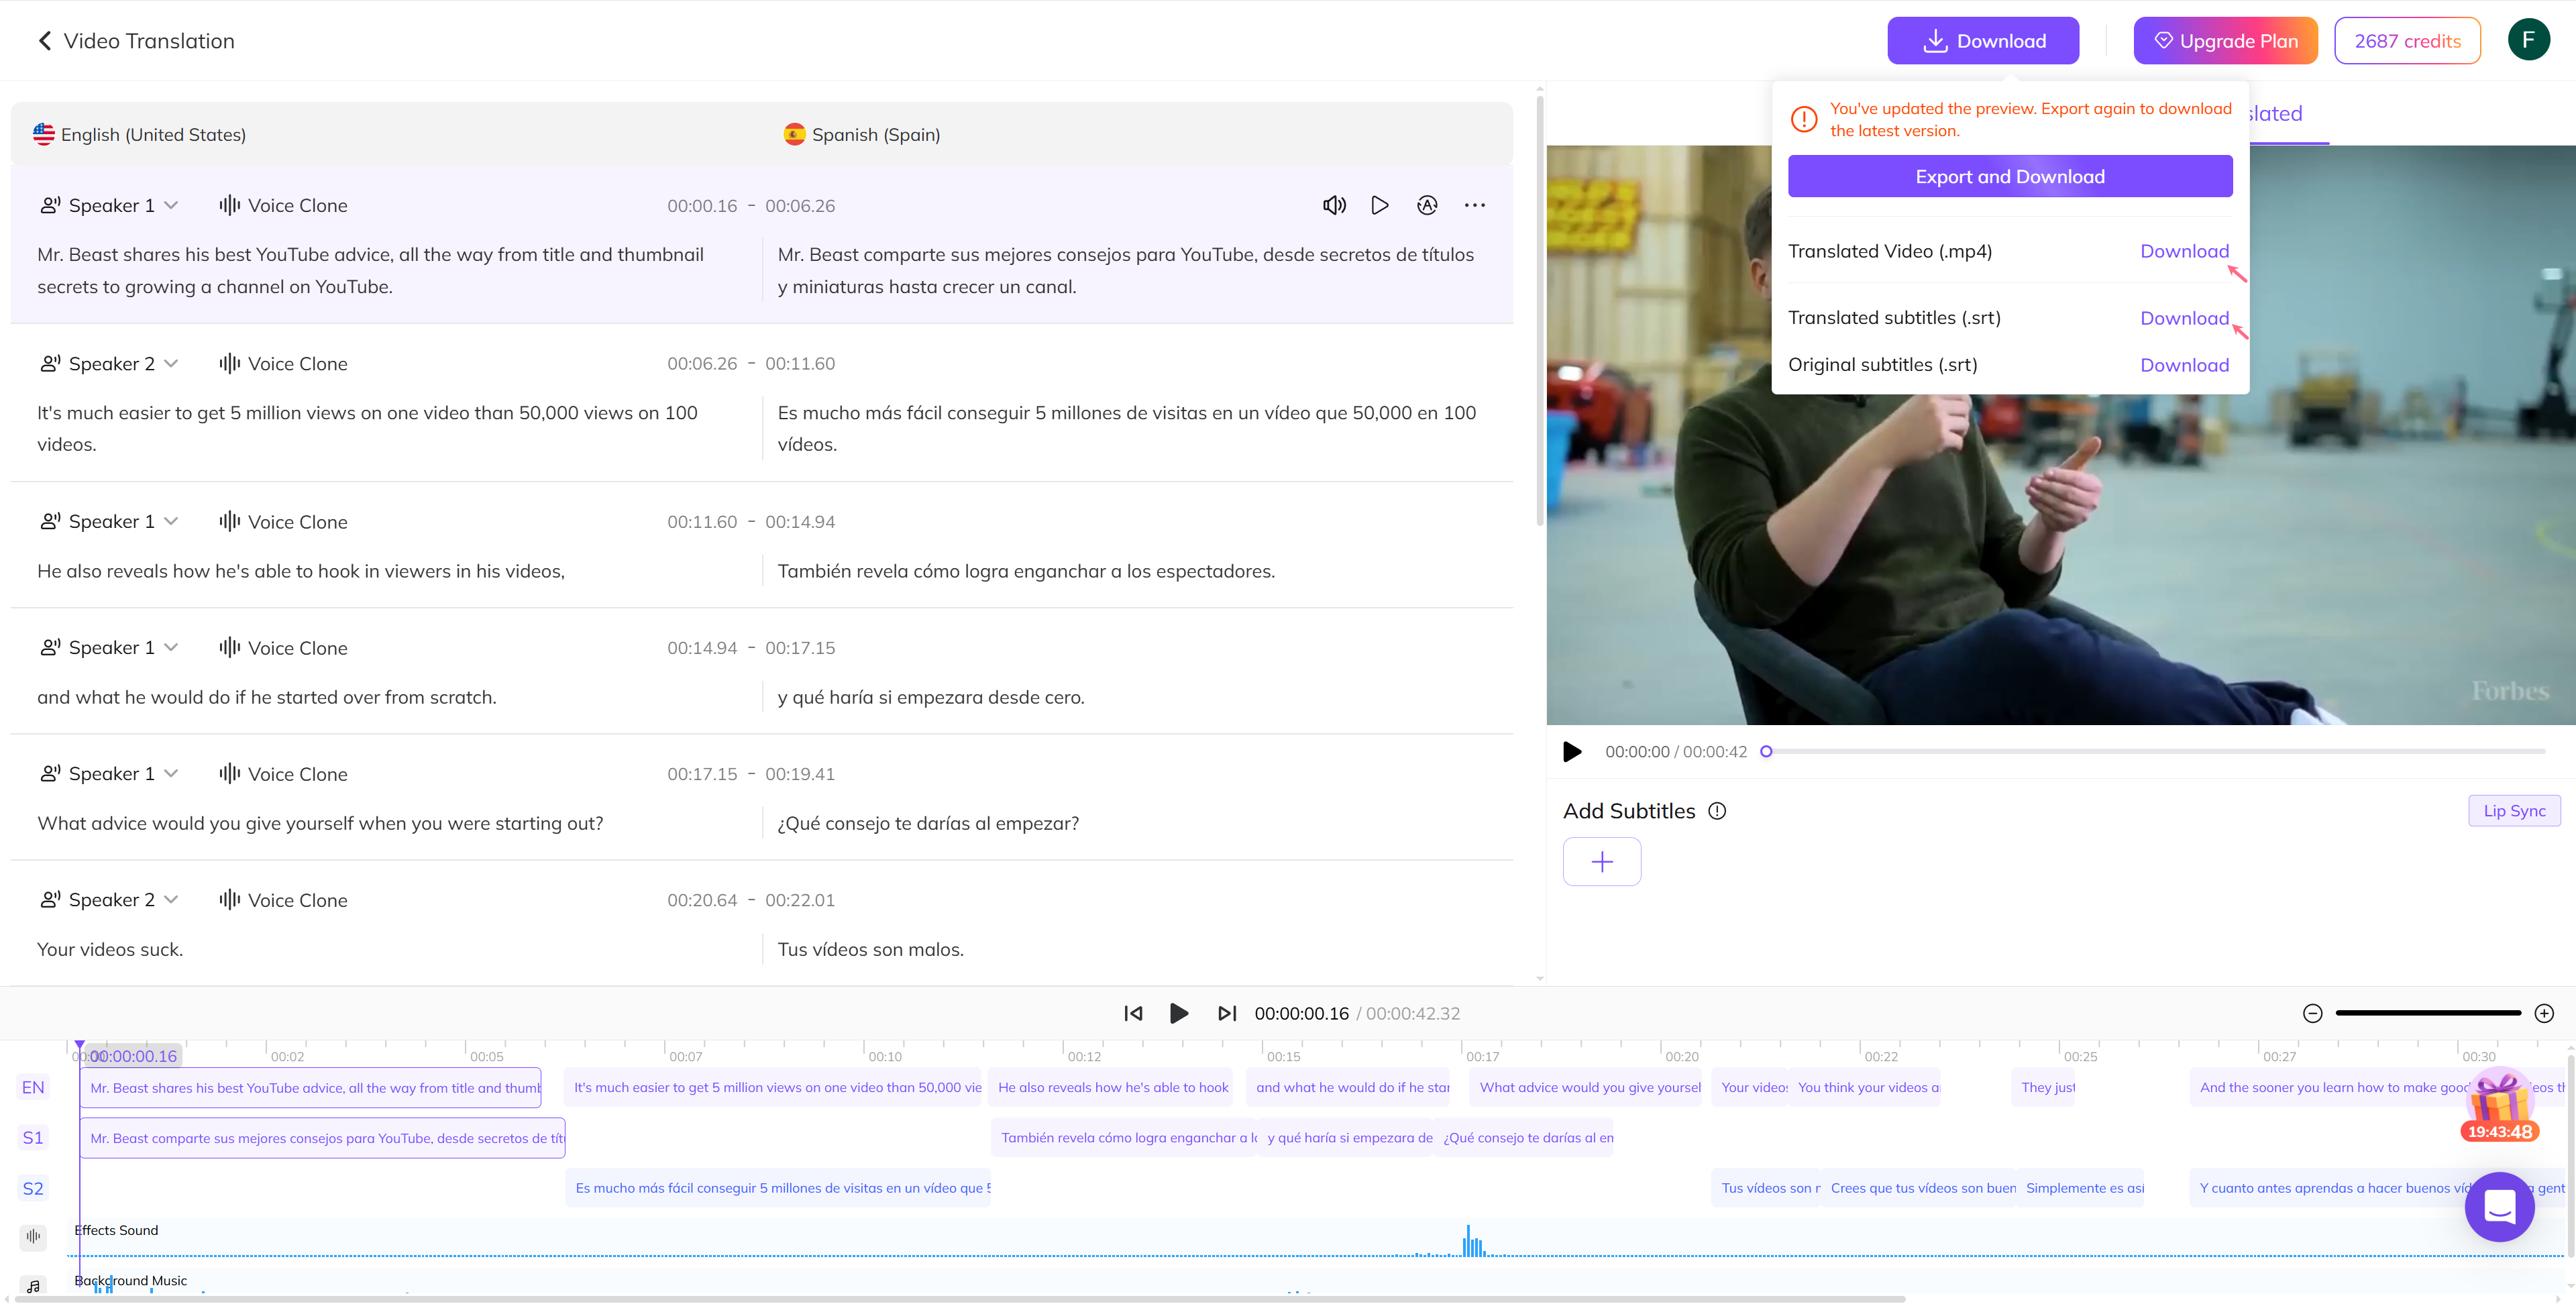Click the top purple Download button
The image size is (2576, 1304).
tap(1982, 41)
